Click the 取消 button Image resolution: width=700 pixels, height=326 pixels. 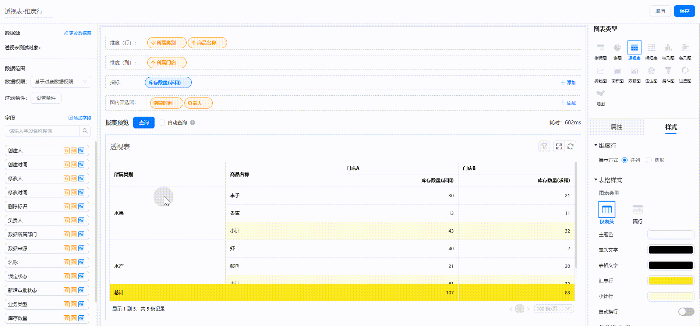[660, 11]
